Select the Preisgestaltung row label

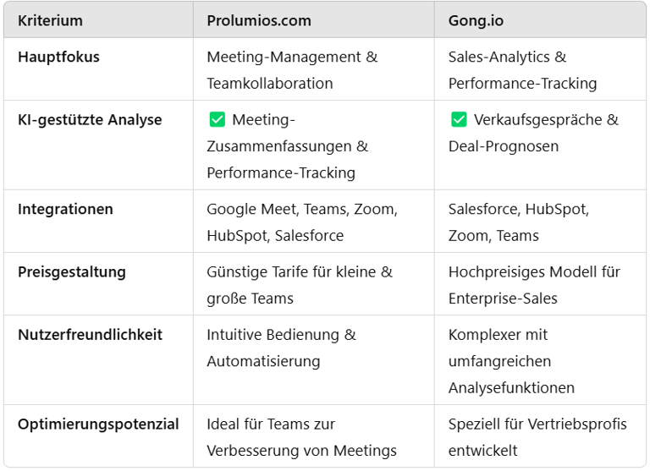[72, 272]
